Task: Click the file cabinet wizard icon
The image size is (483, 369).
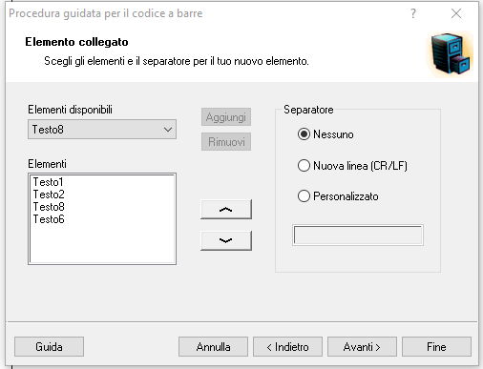Action: (450, 53)
